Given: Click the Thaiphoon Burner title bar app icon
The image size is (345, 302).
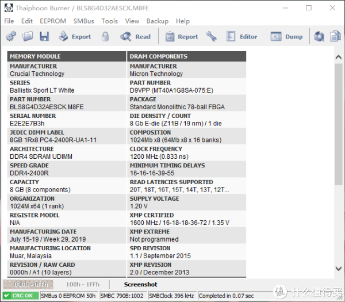Looking at the screenshot, I should click(9, 8).
